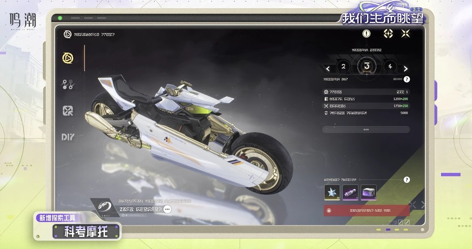
Task: Go to previous level with left arrow
Action: tap(328, 69)
